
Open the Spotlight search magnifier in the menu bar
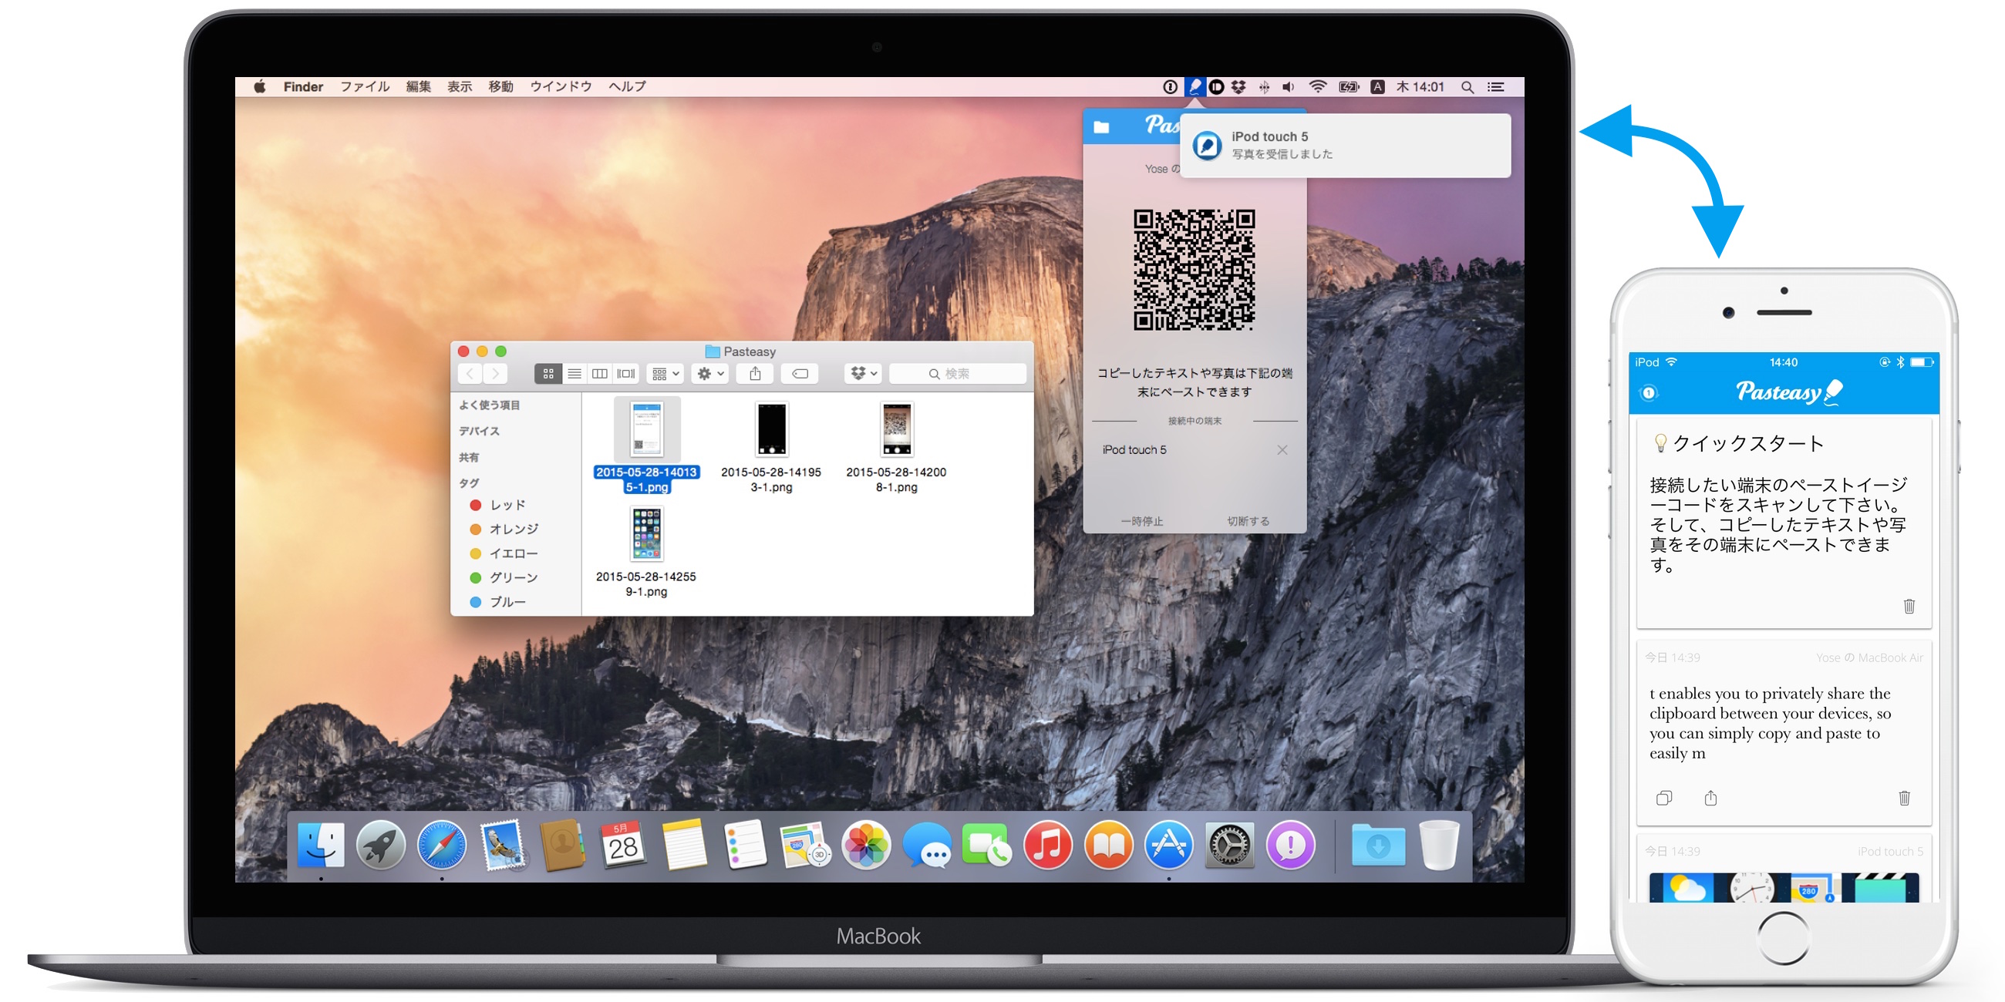[x=1467, y=87]
